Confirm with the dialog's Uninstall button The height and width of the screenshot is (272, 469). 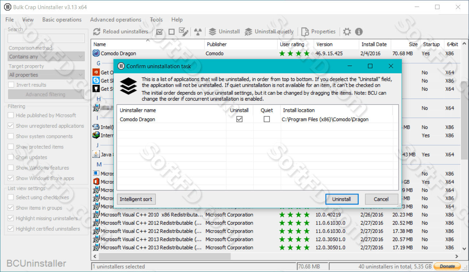(341, 199)
